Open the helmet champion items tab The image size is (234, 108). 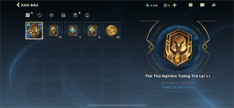pos(75,15)
